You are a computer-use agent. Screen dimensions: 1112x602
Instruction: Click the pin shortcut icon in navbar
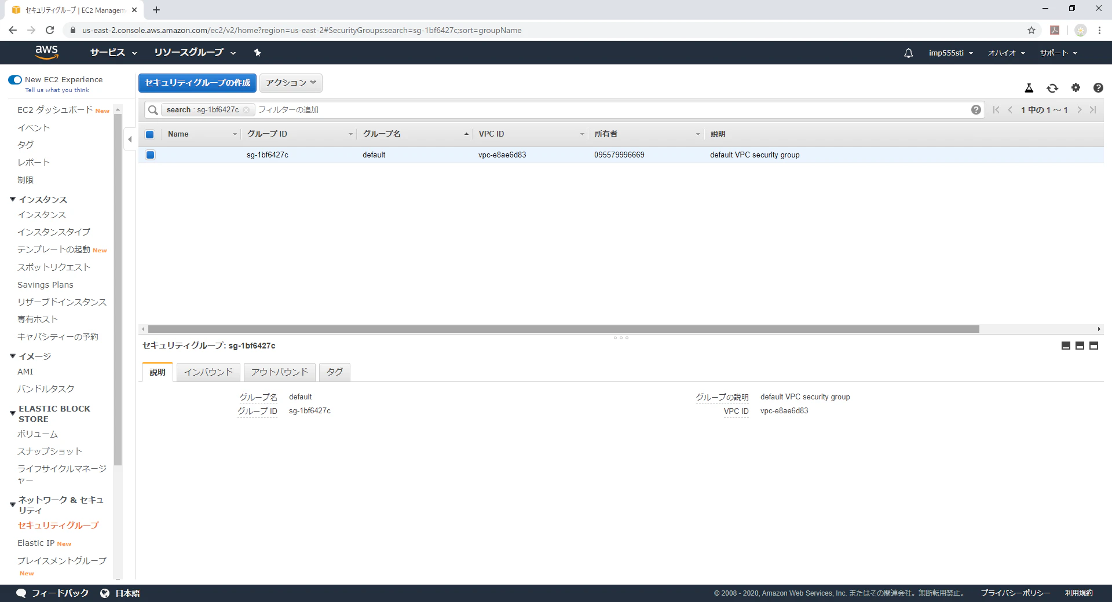[258, 53]
